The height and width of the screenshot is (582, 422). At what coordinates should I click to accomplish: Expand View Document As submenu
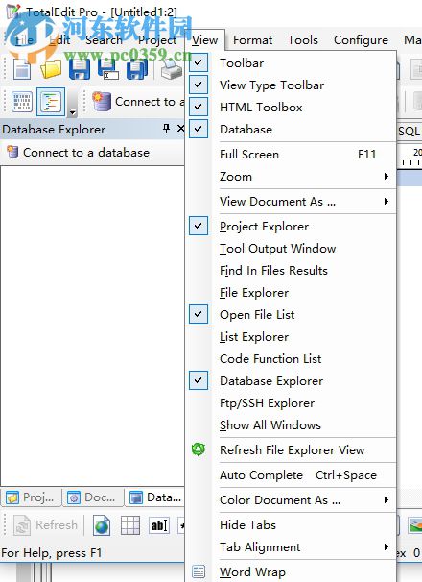click(292, 201)
